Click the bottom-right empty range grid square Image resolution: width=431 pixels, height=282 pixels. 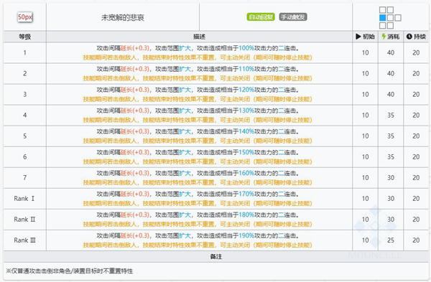[390, 26]
